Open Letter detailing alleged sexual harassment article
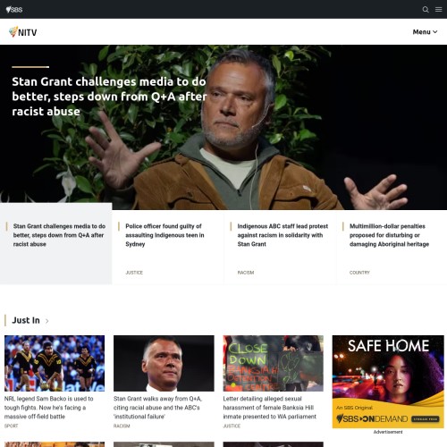 pyautogui.click(x=269, y=408)
